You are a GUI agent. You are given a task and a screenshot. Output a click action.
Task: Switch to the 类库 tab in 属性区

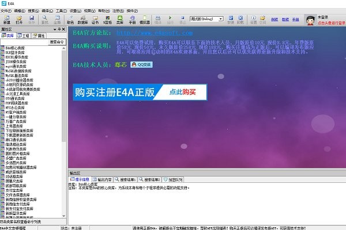8,36
